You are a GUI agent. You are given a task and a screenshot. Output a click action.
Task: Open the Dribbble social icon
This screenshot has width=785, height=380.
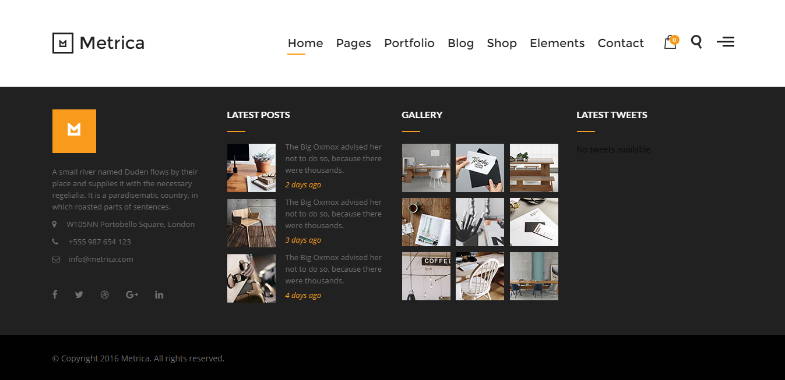click(x=105, y=294)
